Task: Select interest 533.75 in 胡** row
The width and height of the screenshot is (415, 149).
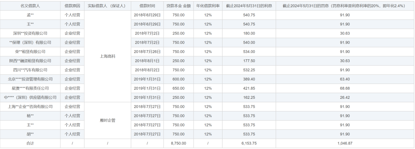Action: (249, 134)
